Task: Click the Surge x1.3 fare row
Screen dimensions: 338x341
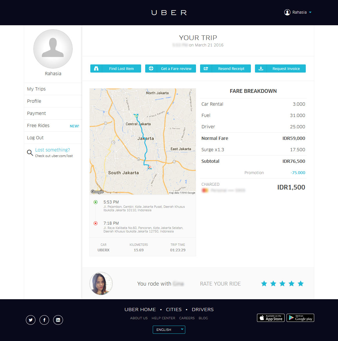Action: (253, 150)
